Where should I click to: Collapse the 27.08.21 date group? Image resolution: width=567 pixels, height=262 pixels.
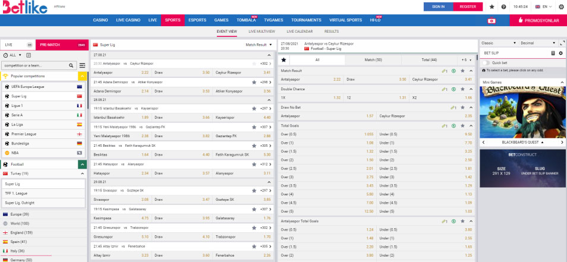click(x=269, y=55)
